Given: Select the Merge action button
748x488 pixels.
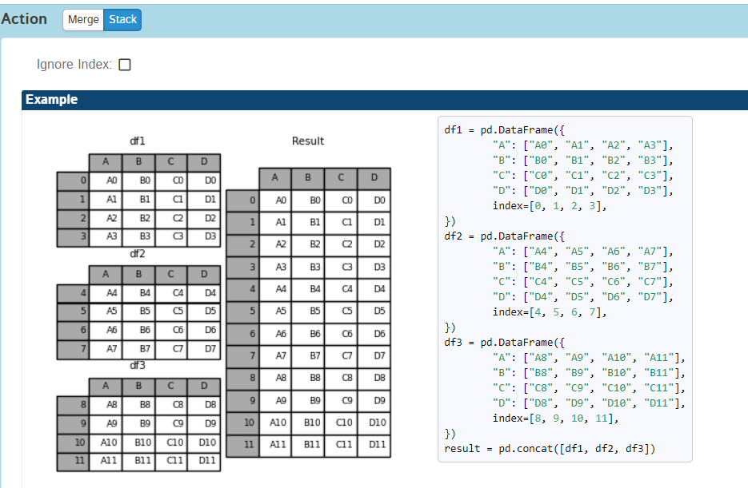Looking at the screenshot, I should [83, 19].
